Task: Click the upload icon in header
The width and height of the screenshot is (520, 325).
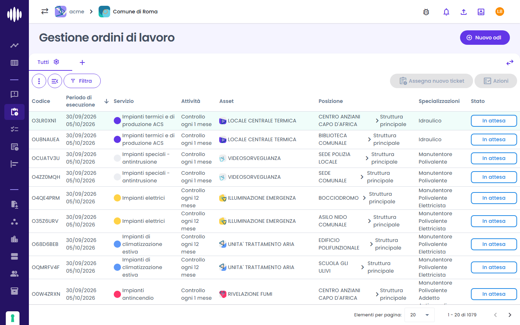Action: [x=464, y=12]
